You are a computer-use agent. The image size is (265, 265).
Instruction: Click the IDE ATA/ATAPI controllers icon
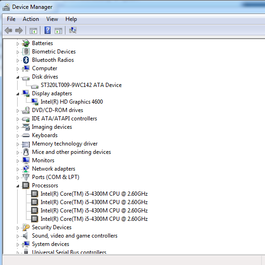point(26,119)
